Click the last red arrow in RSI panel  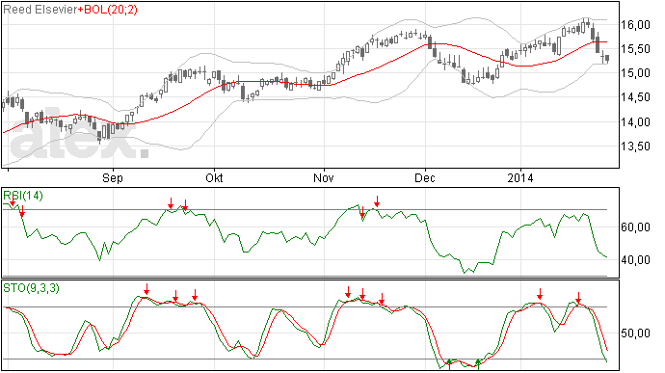(x=377, y=201)
